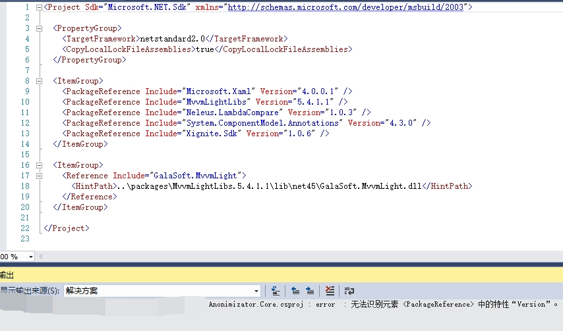Click the HintPath dll path text

point(269,186)
